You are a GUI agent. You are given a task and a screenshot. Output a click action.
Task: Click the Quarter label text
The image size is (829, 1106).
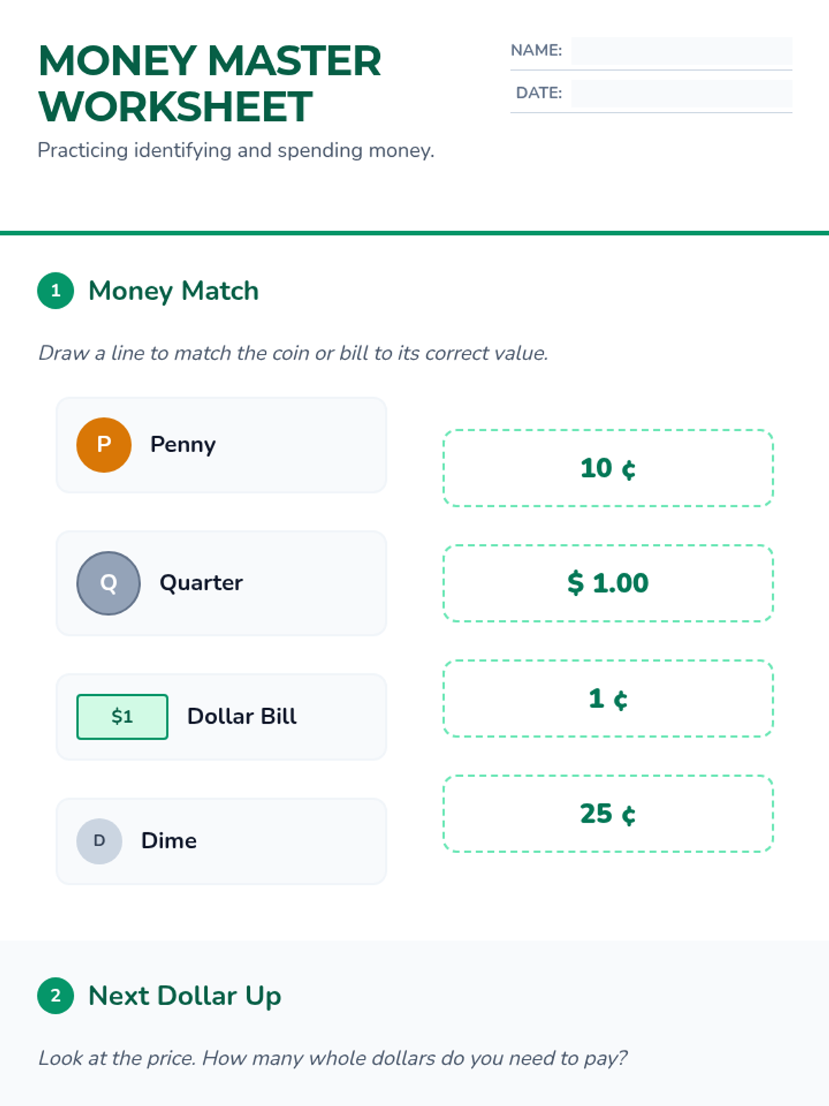click(201, 583)
